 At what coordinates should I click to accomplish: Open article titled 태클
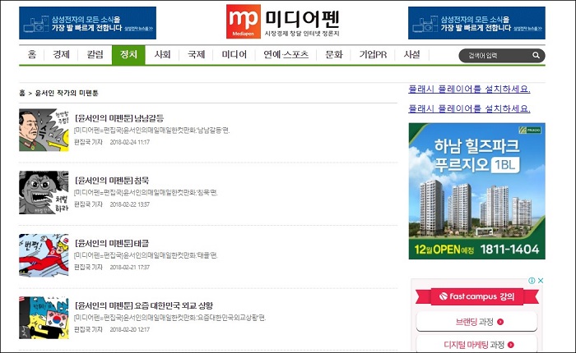(112, 243)
